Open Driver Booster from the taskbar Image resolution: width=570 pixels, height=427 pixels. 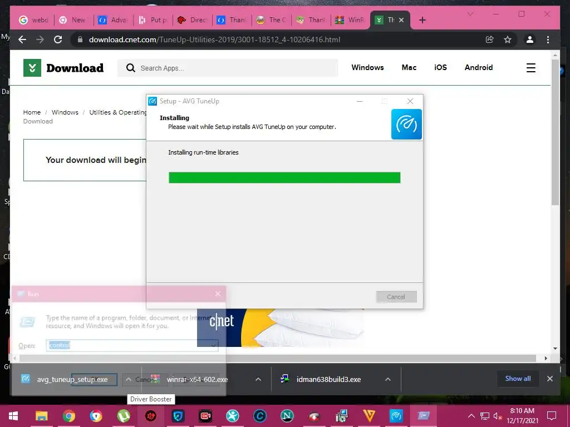(150, 416)
